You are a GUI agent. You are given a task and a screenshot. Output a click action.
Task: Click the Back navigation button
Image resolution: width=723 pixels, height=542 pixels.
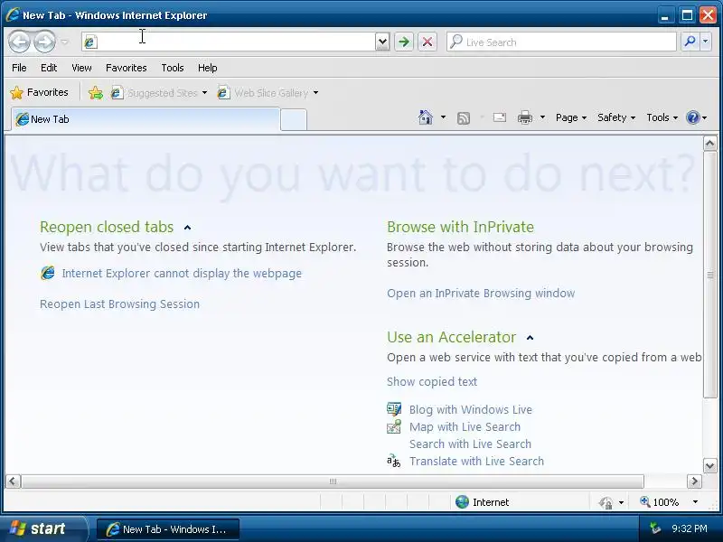19,42
